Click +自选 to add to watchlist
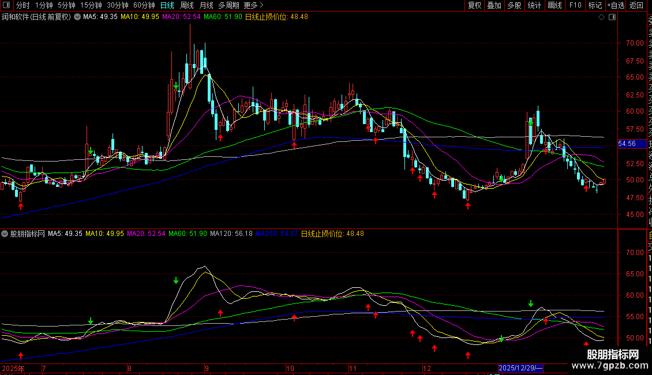Image resolution: width=652 pixels, height=375 pixels. click(615, 5)
